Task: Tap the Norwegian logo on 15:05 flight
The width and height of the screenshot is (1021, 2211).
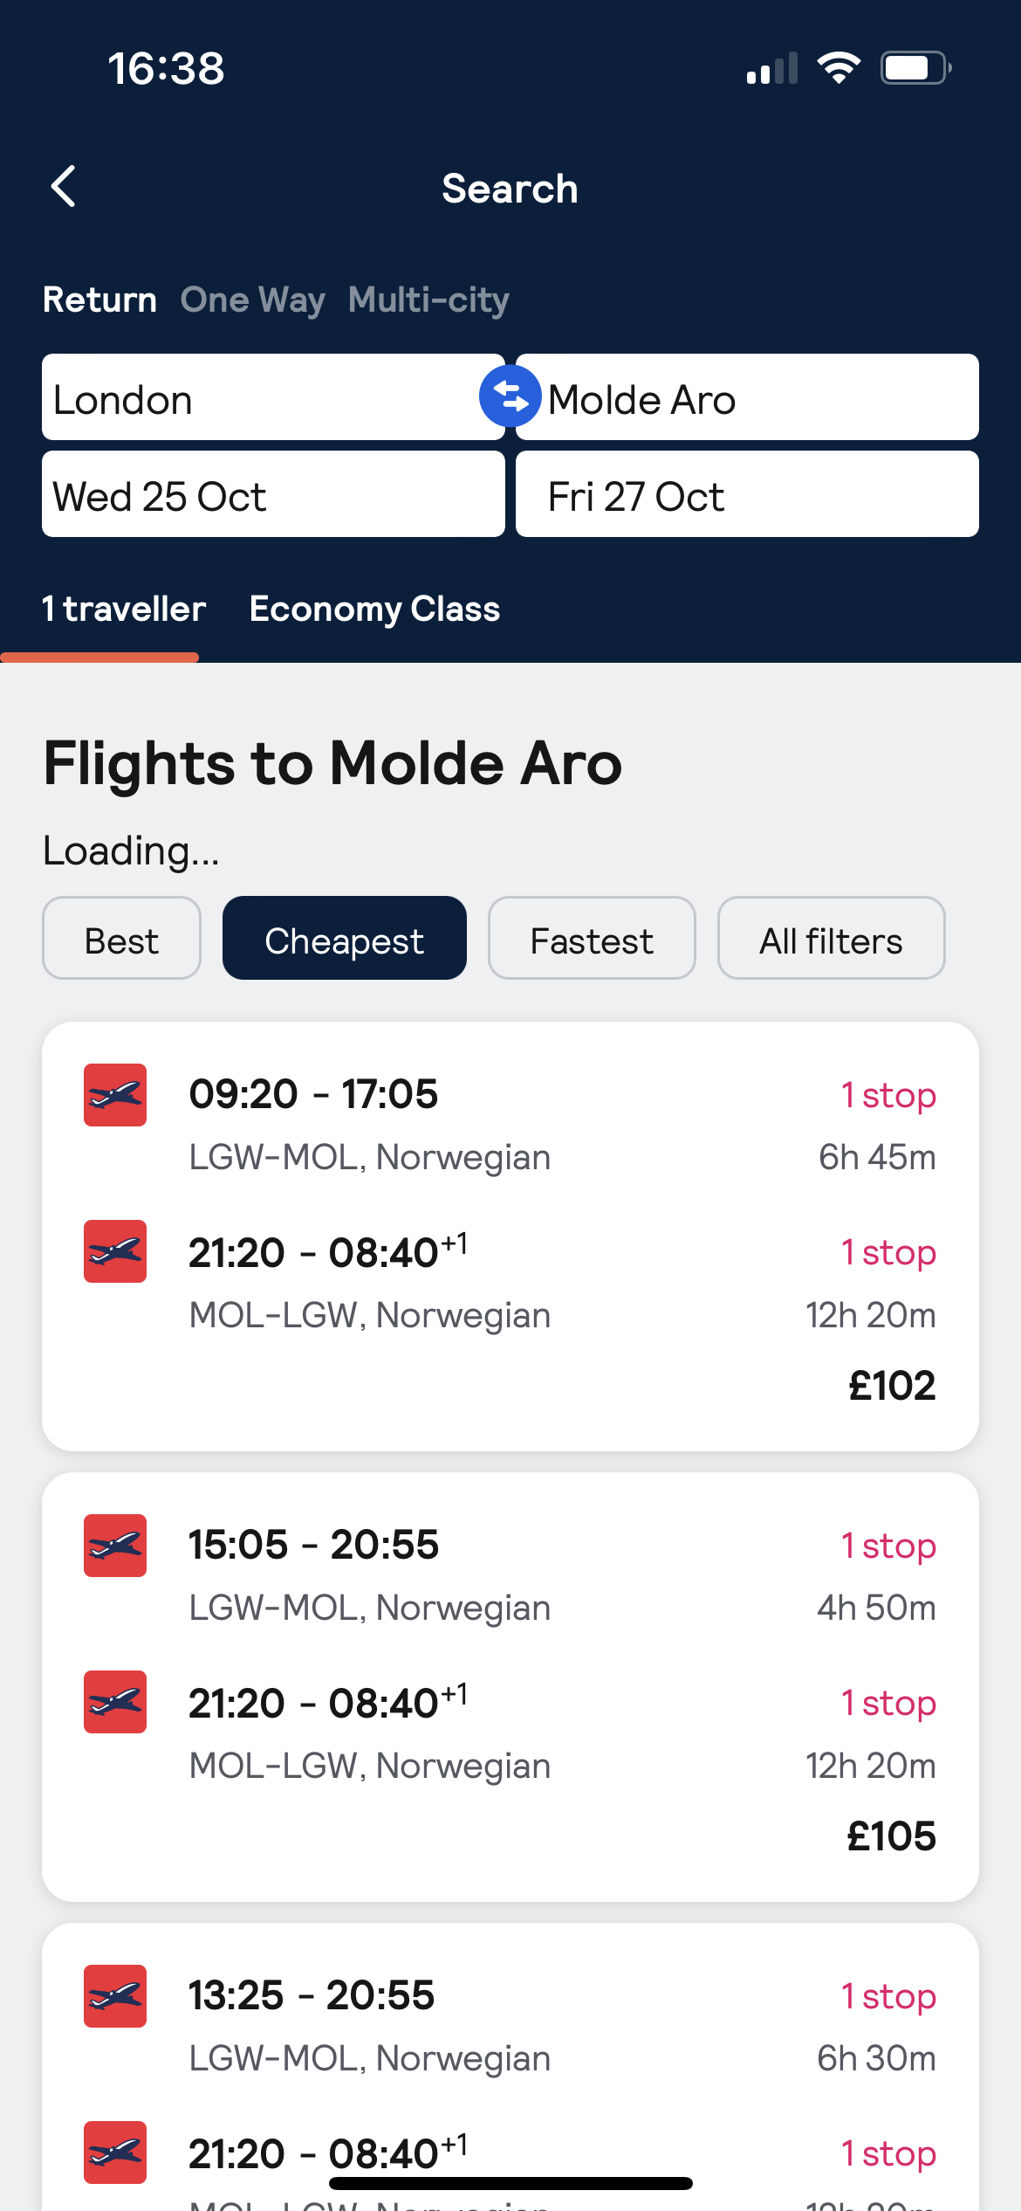Action: [115, 1546]
